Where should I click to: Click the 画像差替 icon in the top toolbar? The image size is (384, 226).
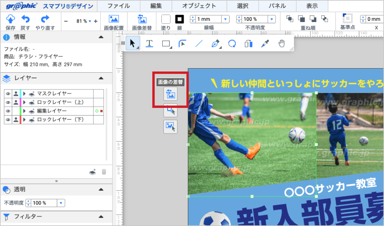click(142, 19)
